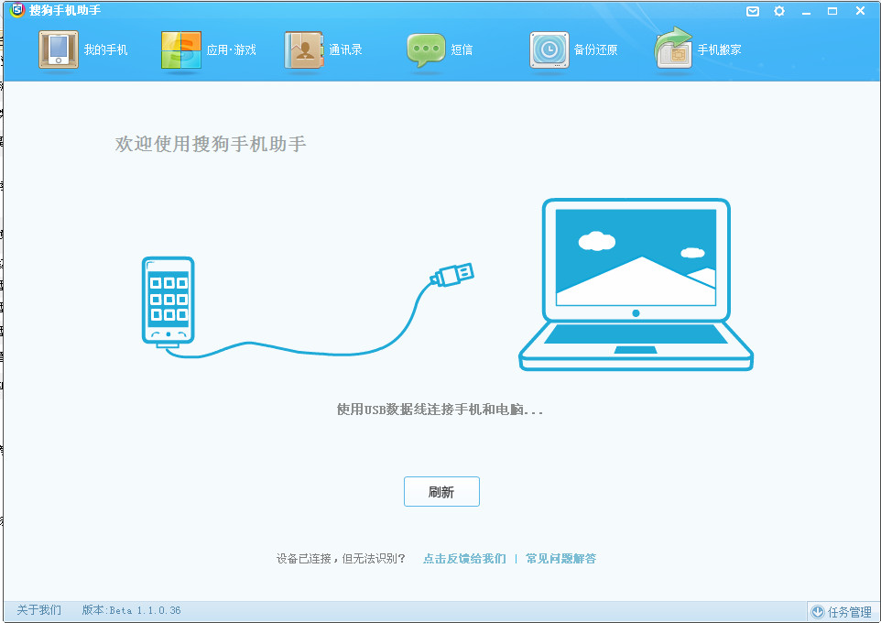Maximize the 搜狗手机助手 window
The width and height of the screenshot is (881, 623).
pos(832,11)
